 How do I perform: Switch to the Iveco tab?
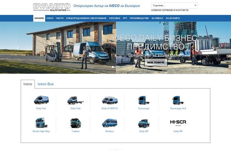click(x=28, y=84)
